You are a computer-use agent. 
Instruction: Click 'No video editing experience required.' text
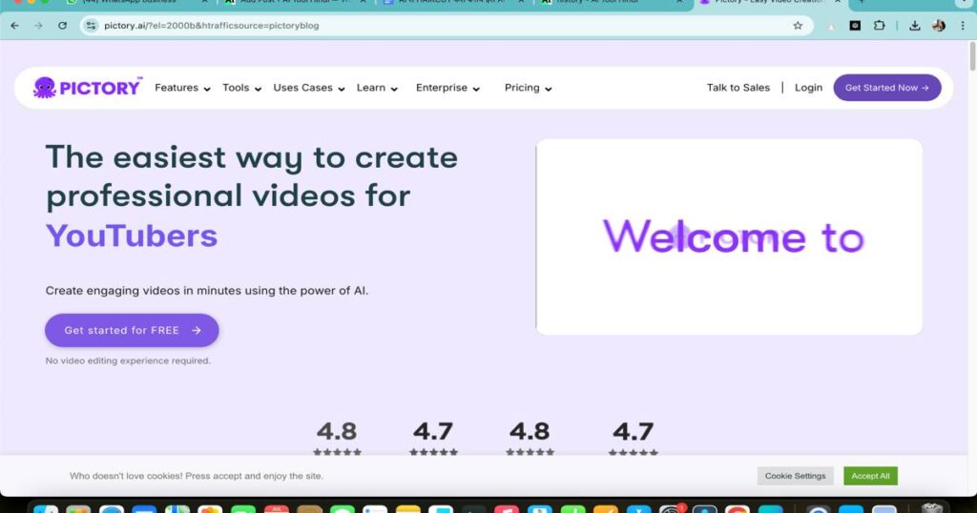(128, 360)
